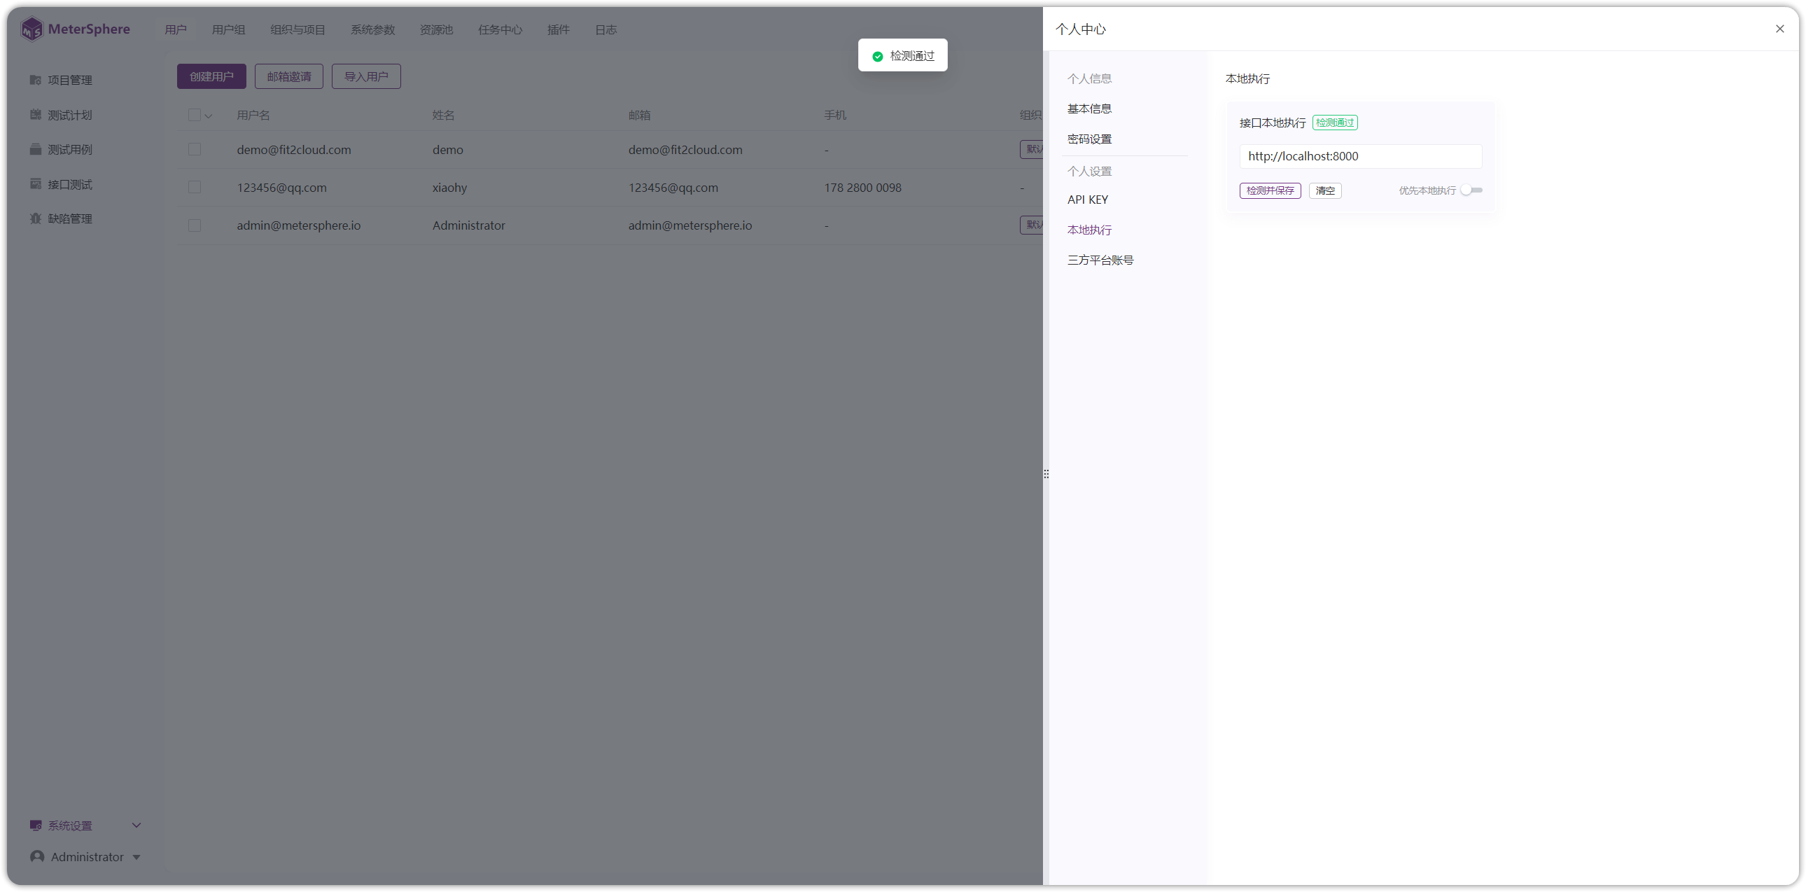Select 本地执行 in the personal center menu
This screenshot has width=1806, height=892.
tap(1089, 230)
